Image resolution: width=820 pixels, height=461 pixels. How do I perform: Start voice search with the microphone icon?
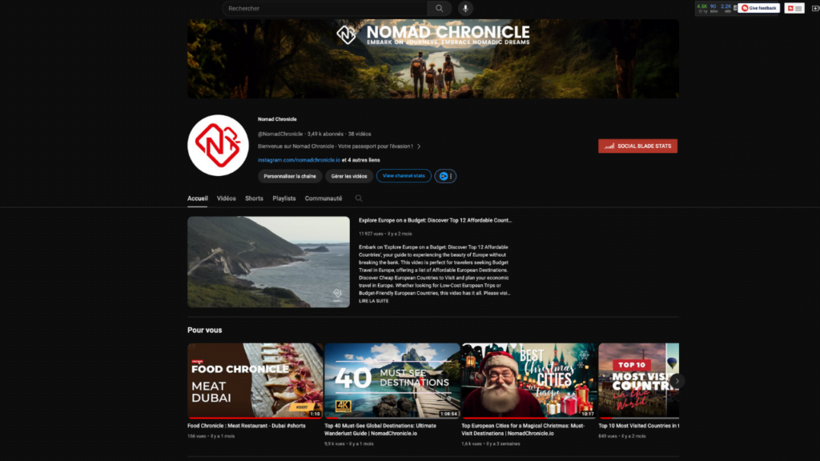(x=465, y=8)
